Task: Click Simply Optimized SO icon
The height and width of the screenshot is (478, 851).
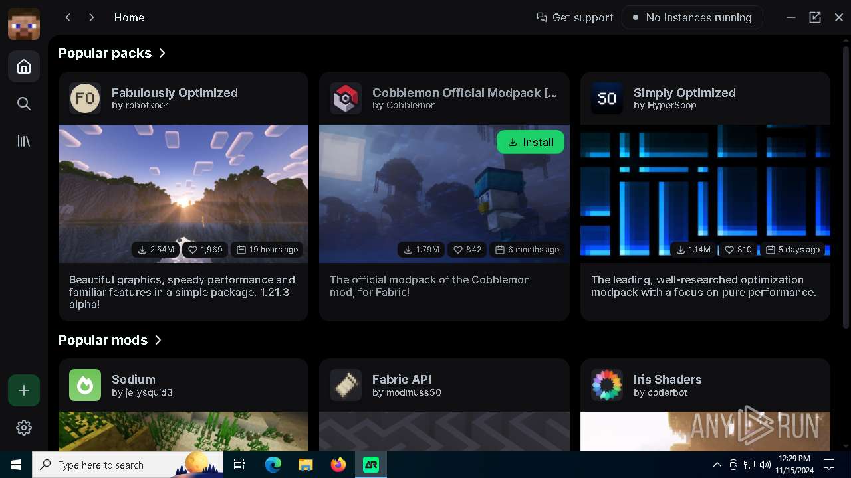Action: [607, 98]
